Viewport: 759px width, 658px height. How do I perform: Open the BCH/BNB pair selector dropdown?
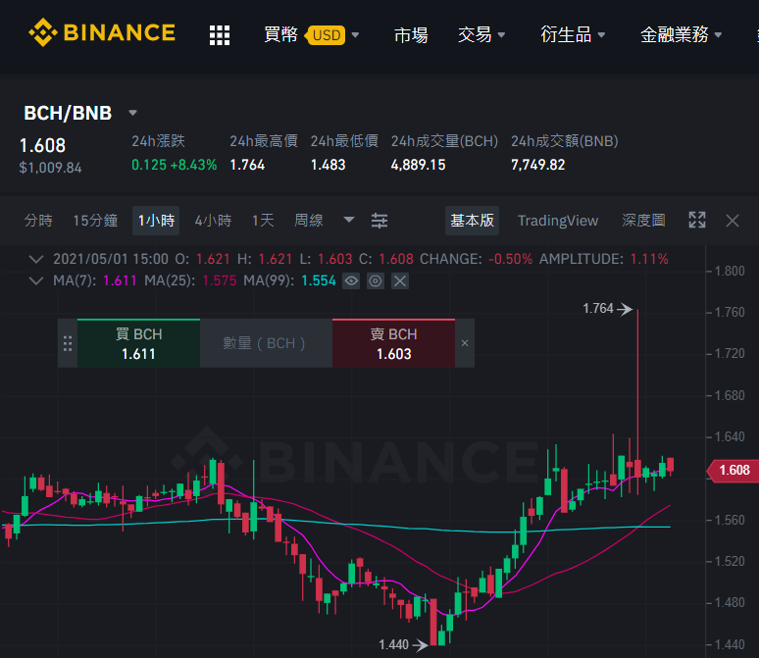click(x=132, y=113)
